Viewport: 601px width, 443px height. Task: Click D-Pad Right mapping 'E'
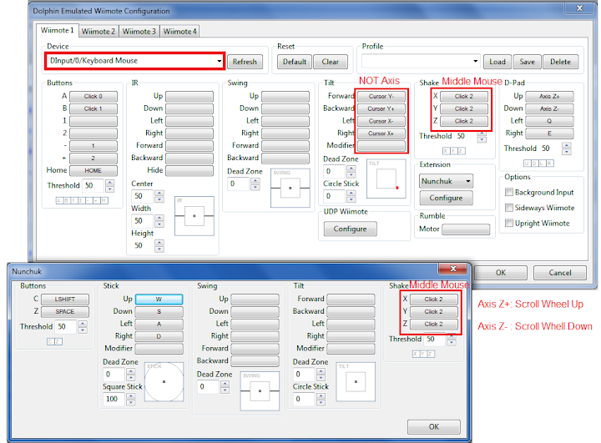coord(549,133)
